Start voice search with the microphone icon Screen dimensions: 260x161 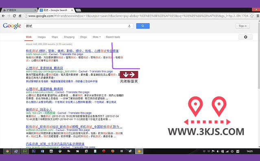[129, 26]
